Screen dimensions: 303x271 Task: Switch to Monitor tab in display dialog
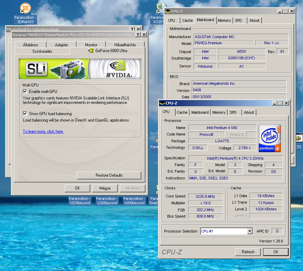(x=91, y=45)
